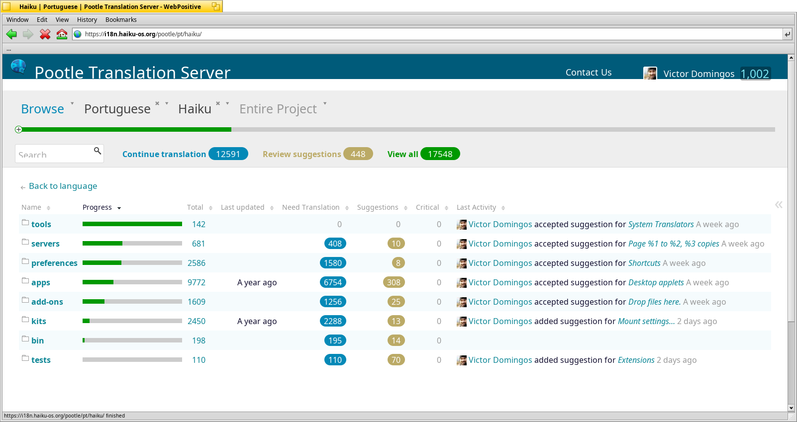Click the Pootle globe logo
The image size is (797, 422).
(x=18, y=67)
